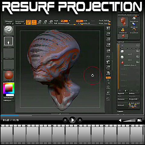Enable Mrgb painting mode
Screen dimensions: 145x145
56,21
